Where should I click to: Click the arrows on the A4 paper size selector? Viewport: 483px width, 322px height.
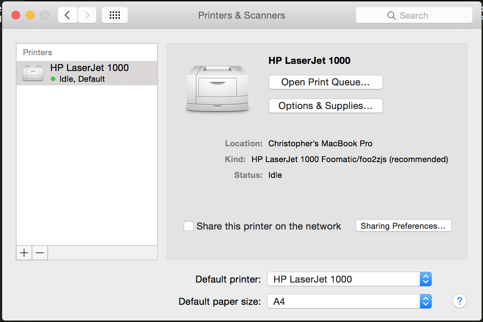point(426,301)
